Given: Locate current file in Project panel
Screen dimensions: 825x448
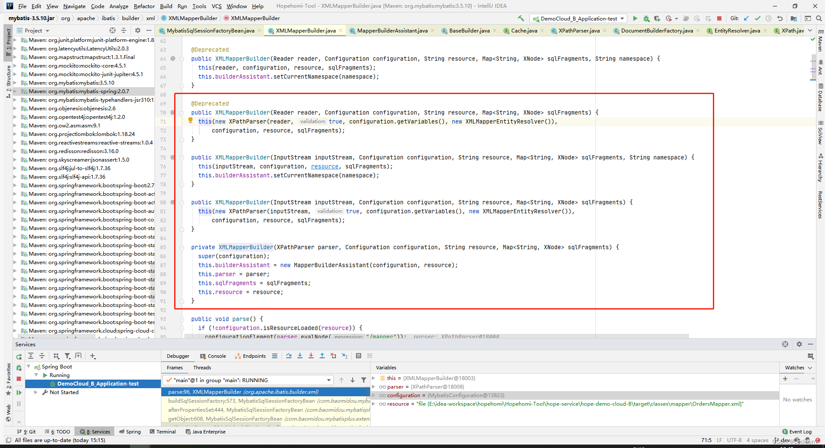Looking at the screenshot, I should [x=112, y=30].
